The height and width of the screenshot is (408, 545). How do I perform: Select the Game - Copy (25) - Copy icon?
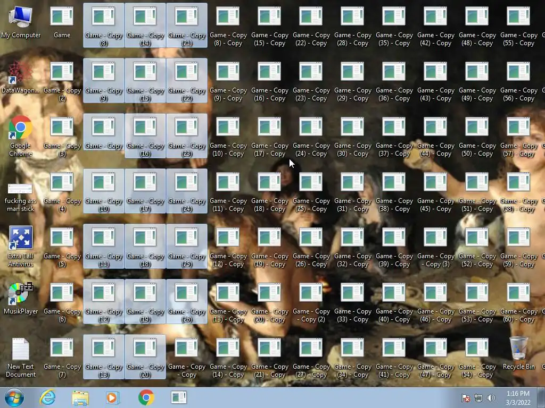pos(311,192)
